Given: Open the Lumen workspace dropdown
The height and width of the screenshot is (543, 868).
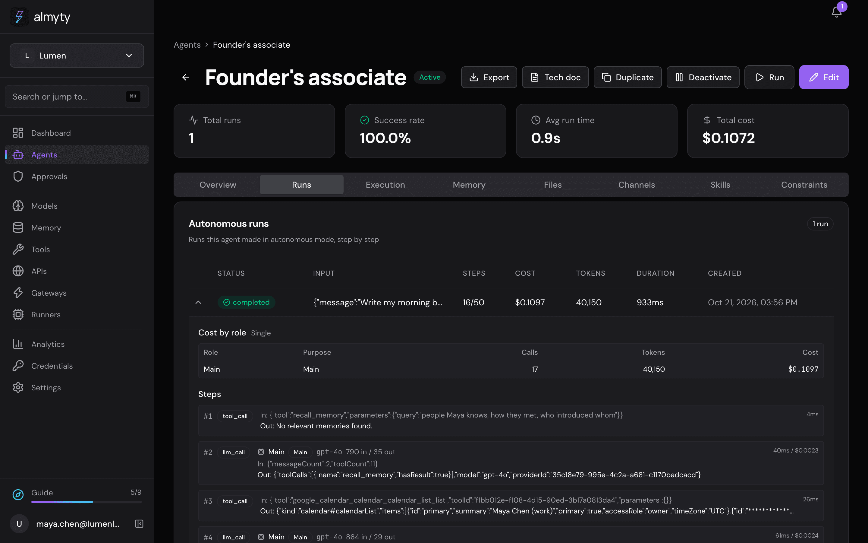Looking at the screenshot, I should pyautogui.click(x=77, y=56).
